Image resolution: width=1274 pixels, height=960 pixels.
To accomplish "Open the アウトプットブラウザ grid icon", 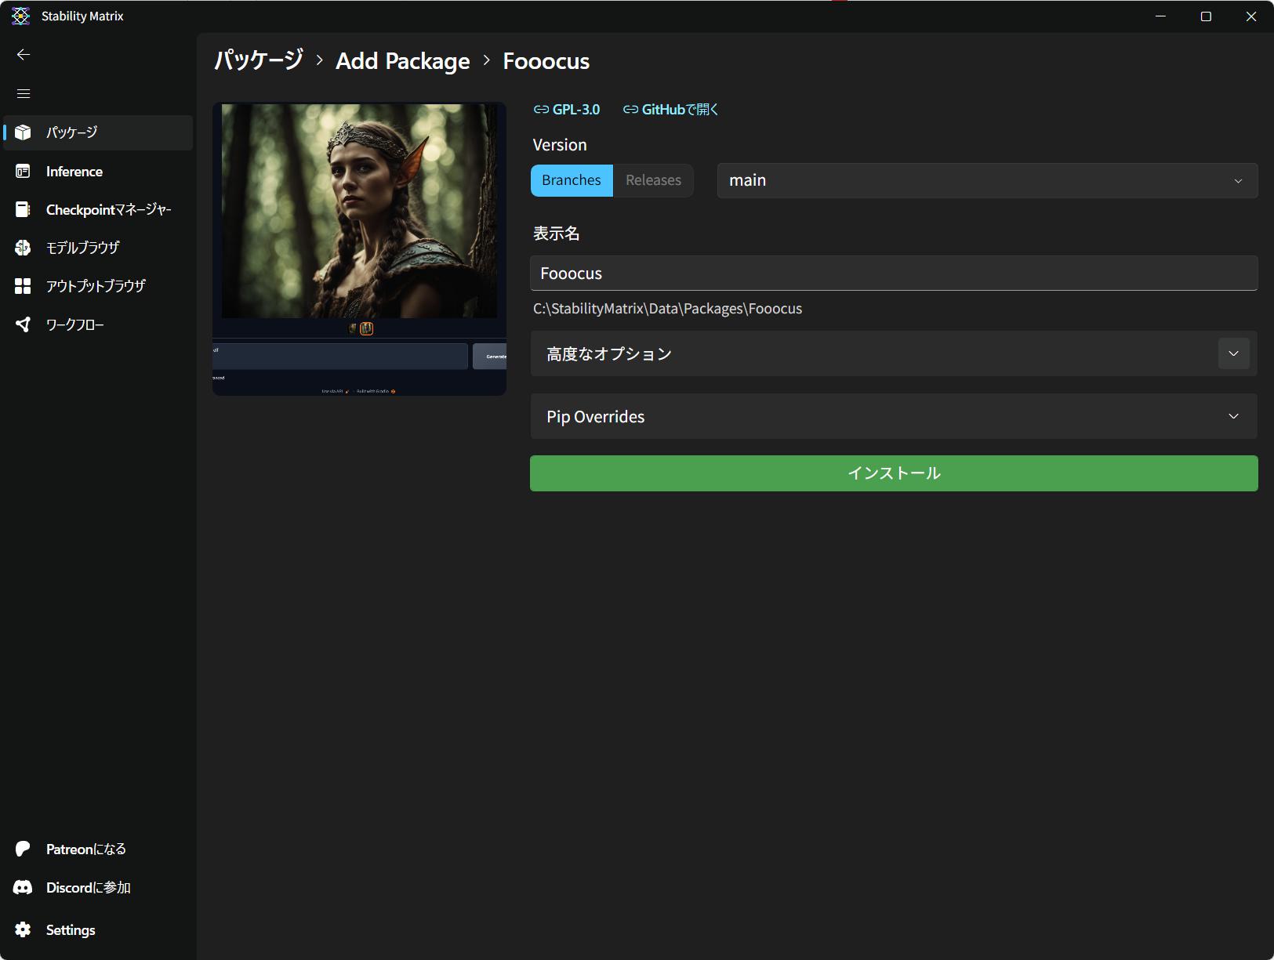I will point(23,286).
